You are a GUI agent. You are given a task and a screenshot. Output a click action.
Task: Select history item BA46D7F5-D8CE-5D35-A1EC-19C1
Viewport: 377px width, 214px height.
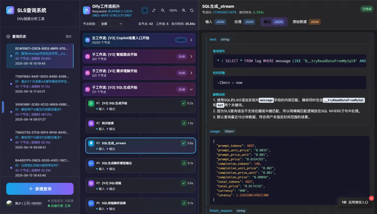40,167
